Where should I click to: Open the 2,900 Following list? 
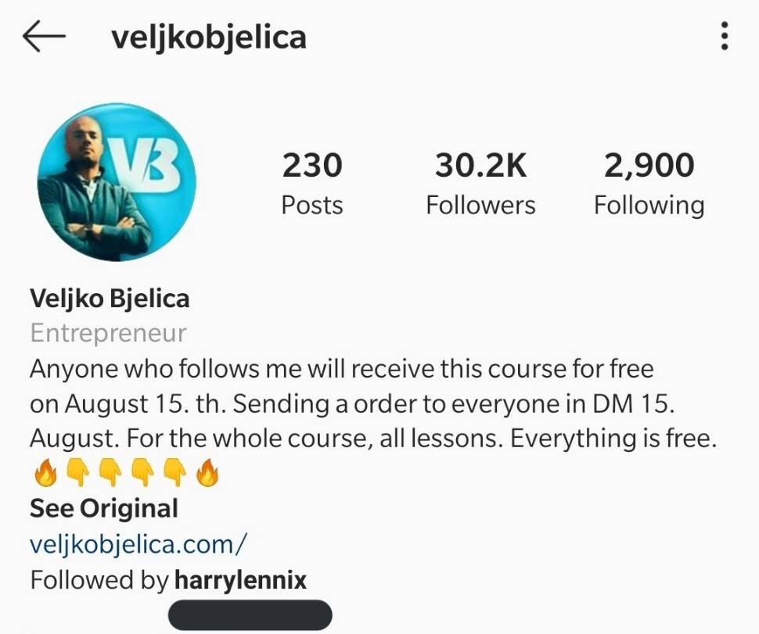(649, 183)
